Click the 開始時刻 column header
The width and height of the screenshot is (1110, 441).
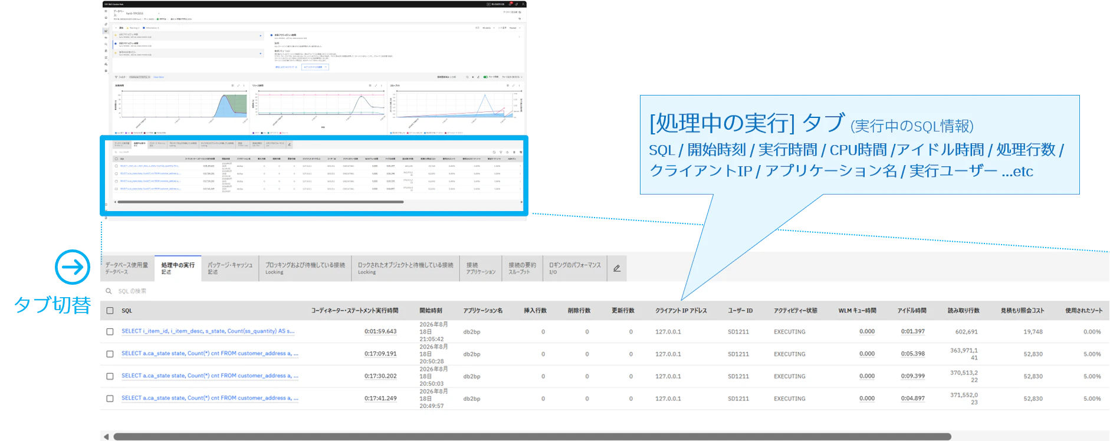pyautogui.click(x=431, y=310)
